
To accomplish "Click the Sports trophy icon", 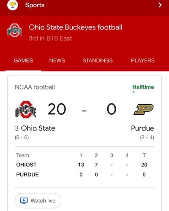I will (x=13, y=5).
